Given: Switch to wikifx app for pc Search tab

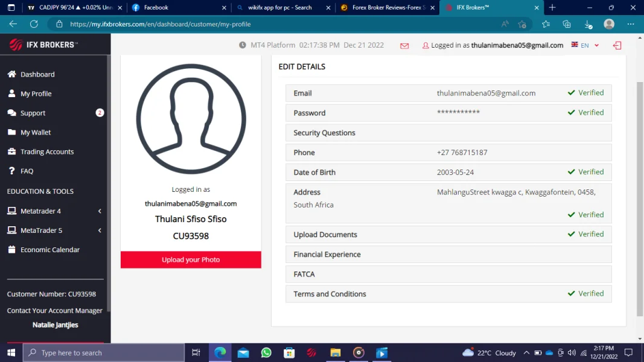Looking at the screenshot, I should (282, 7).
